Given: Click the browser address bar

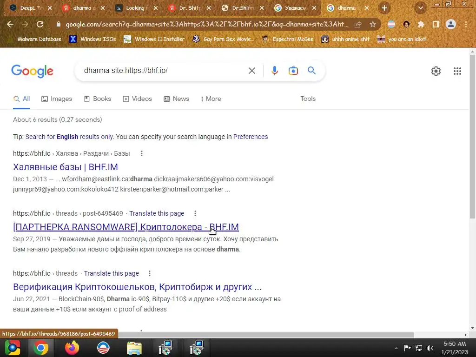Looking at the screenshot, I should click(206, 24).
